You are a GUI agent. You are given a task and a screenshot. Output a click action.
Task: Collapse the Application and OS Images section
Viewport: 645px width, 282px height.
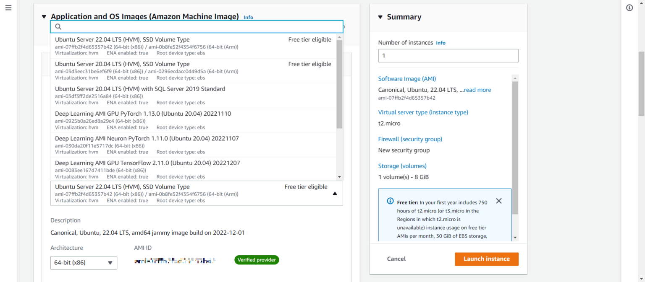44,16
